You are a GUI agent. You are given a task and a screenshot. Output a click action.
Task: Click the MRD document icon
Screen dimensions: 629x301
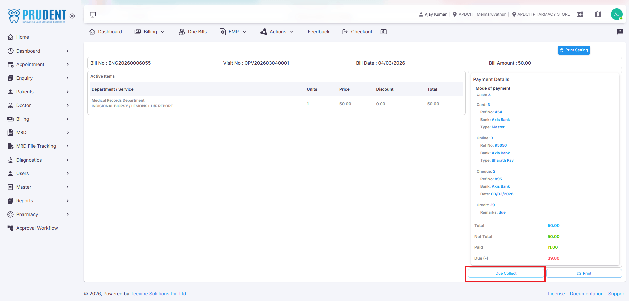10,132
